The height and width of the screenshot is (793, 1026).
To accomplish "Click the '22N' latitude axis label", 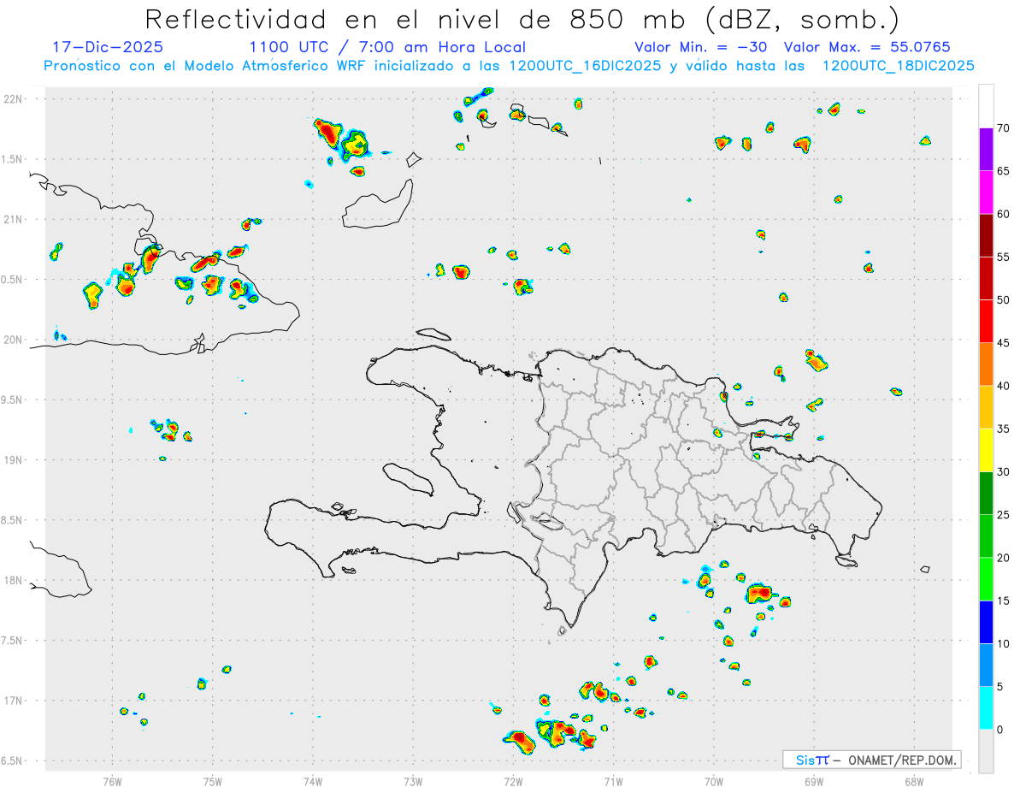I will (15, 99).
